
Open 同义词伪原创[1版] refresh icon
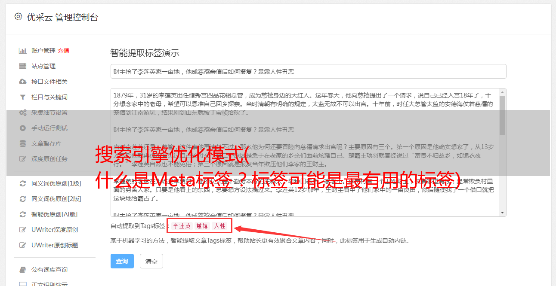click(23, 183)
